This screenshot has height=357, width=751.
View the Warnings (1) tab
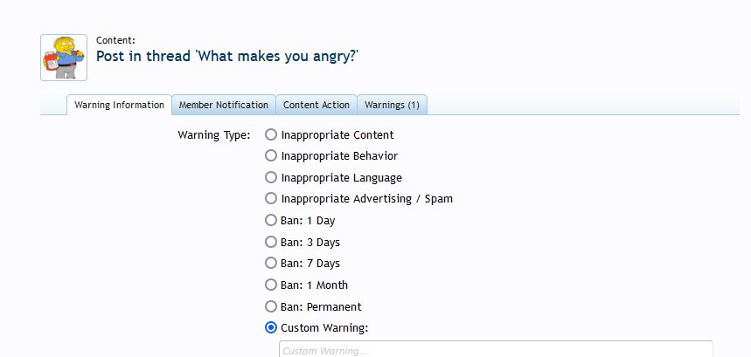coord(392,105)
